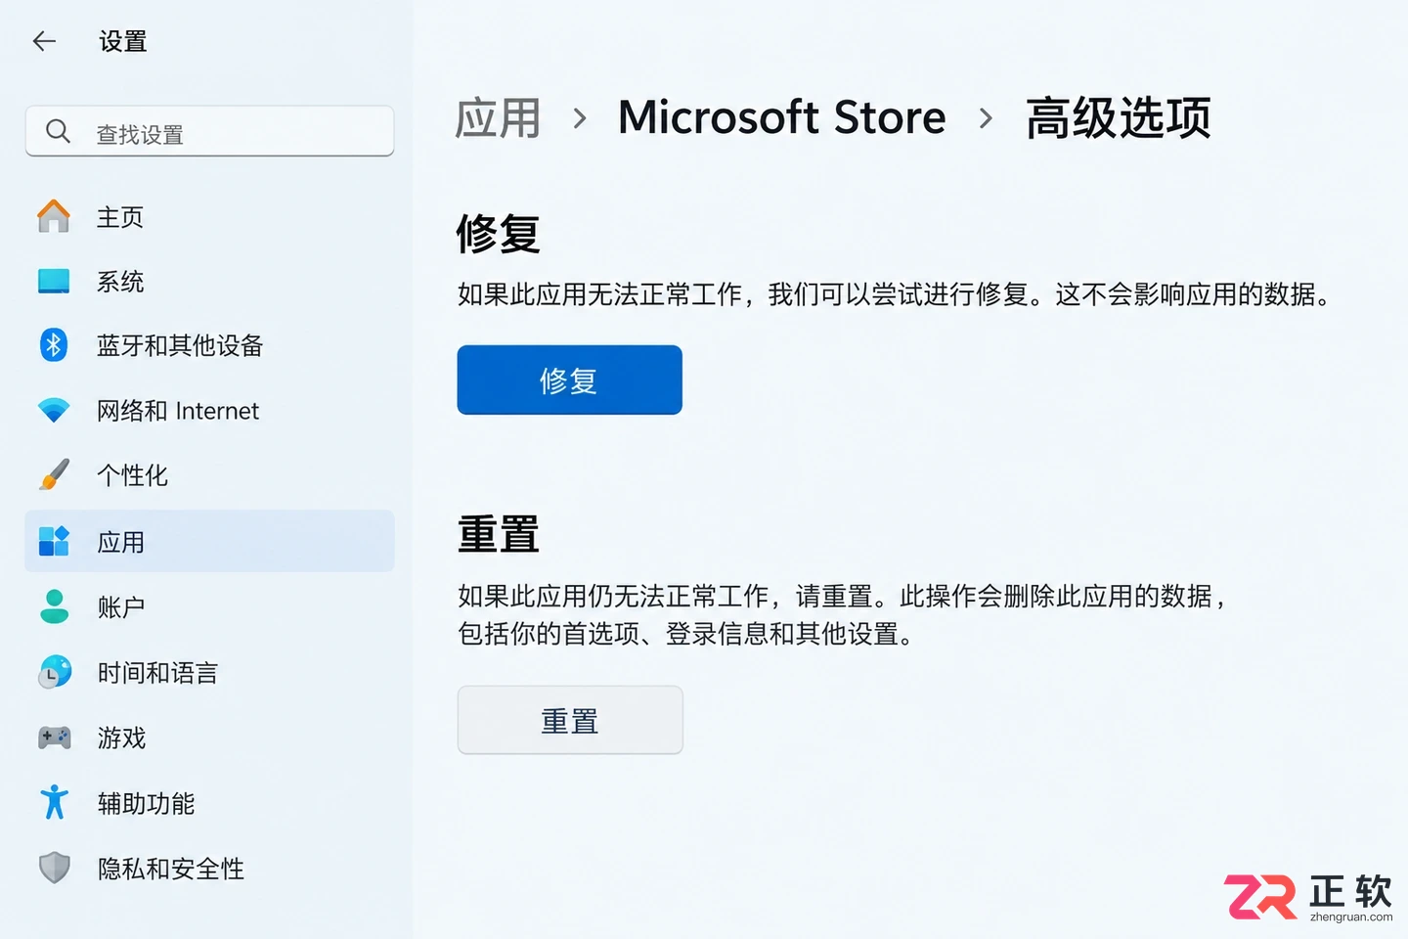Open 账户 settings
1408x939 pixels.
click(209, 606)
